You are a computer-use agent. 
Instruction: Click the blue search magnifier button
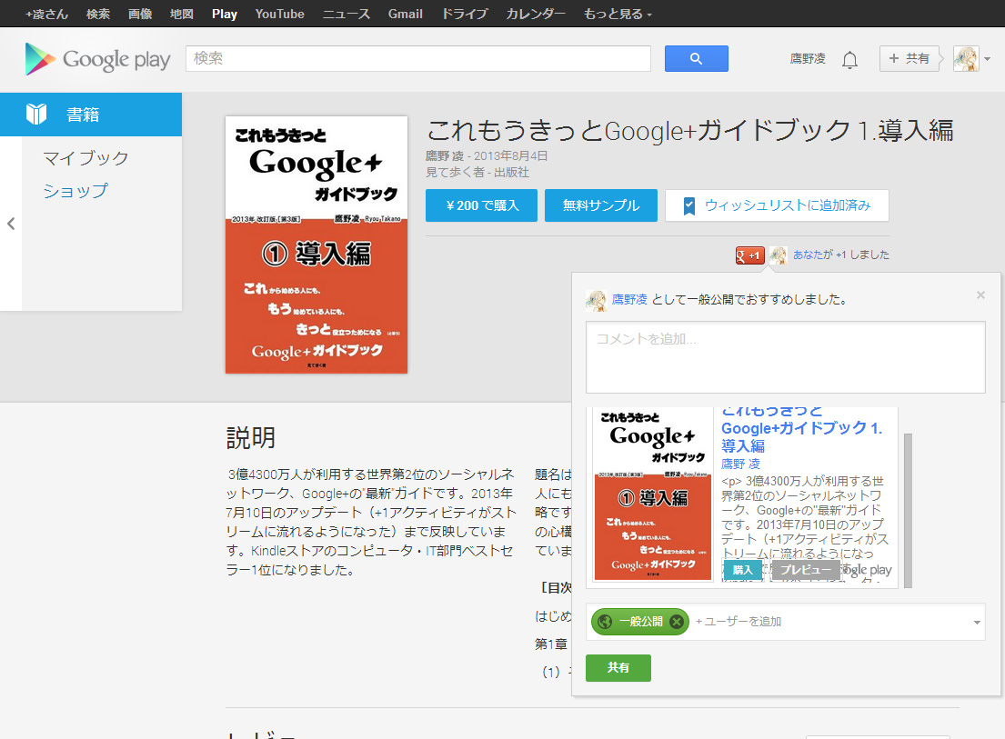696,59
